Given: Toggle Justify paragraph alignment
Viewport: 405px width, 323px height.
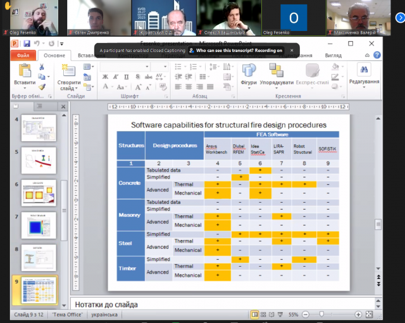Looking at the screenshot, I should (210, 87).
